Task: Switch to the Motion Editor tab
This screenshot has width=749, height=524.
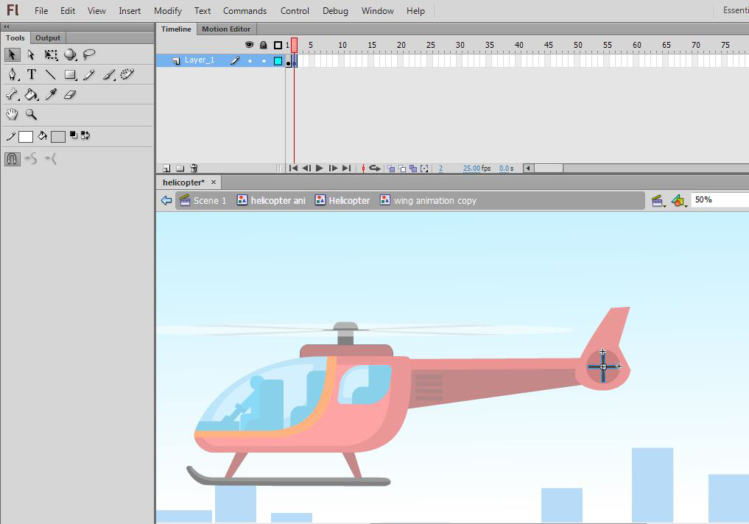Action: [x=226, y=29]
